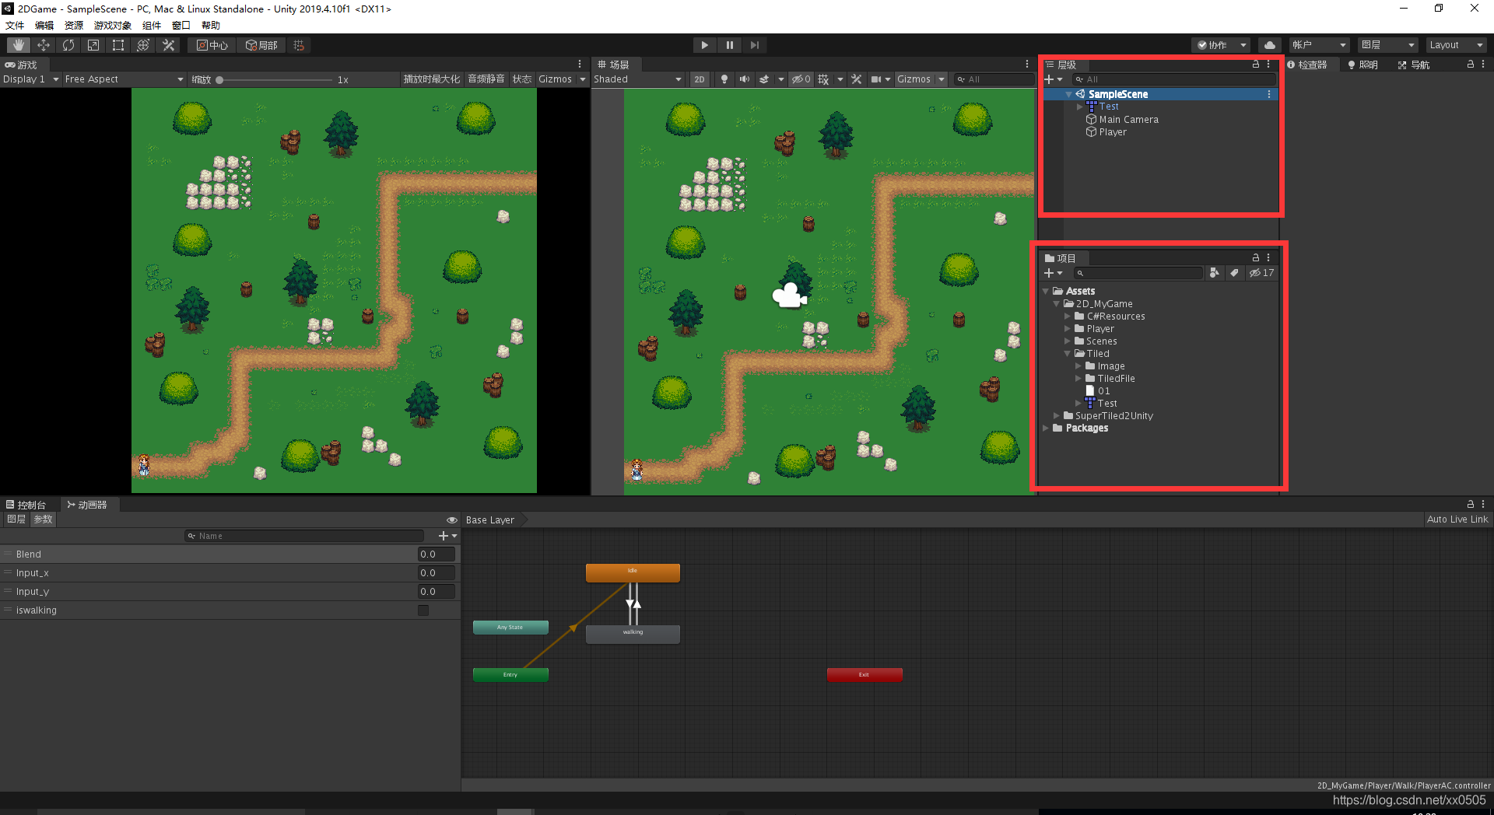Select the custom editor tools icon

coord(168,45)
